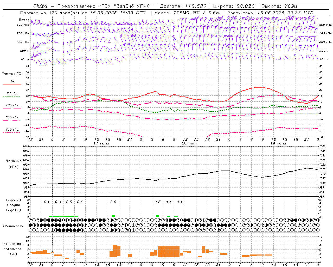Click the dashed line sample under "Td 2м"
This screenshot has width=333, height=267.
pos(12,96)
